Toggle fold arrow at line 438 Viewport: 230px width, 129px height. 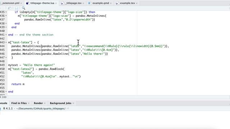(x=6, y=23)
